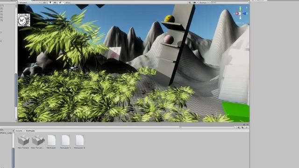Toggle scene audio speaker icon

[55, 3]
